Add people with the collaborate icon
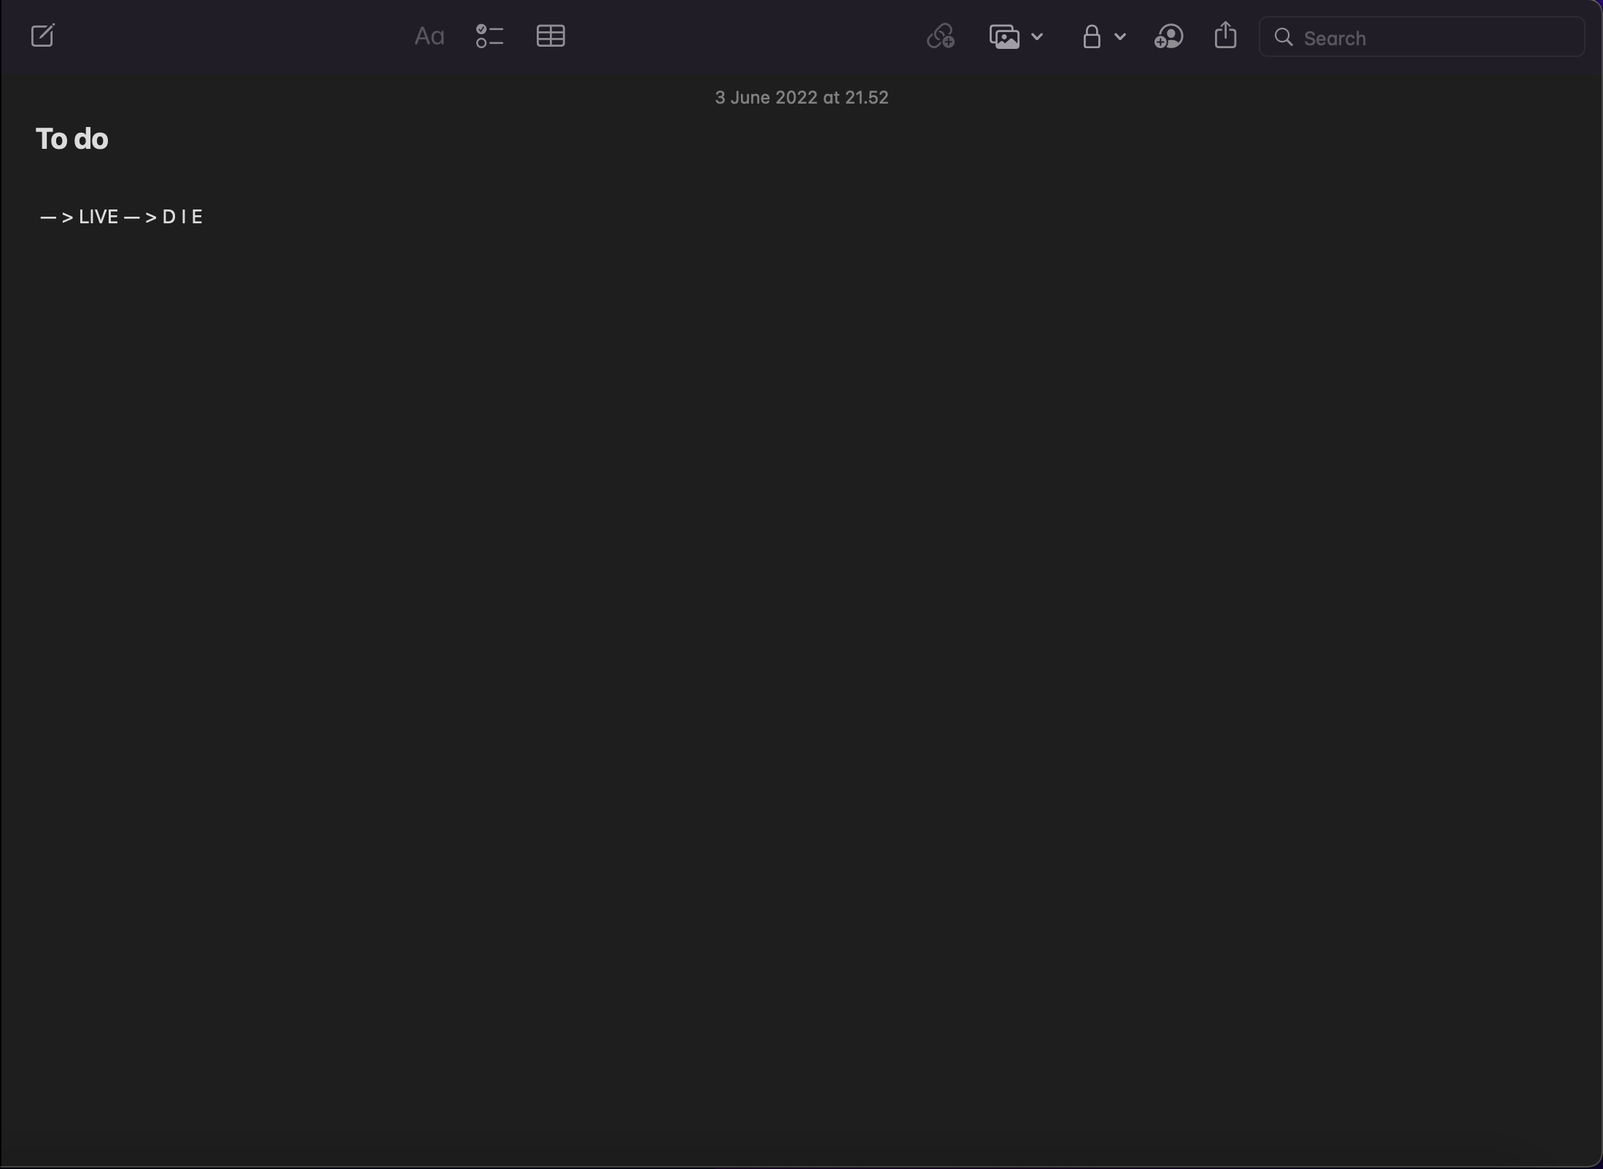This screenshot has width=1603, height=1169. [1168, 36]
